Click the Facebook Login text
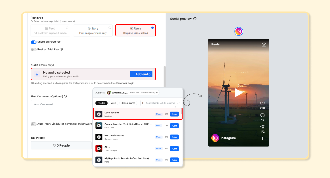Image resolution: width=330 pixels, height=178 pixels. pyautogui.click(x=125, y=83)
